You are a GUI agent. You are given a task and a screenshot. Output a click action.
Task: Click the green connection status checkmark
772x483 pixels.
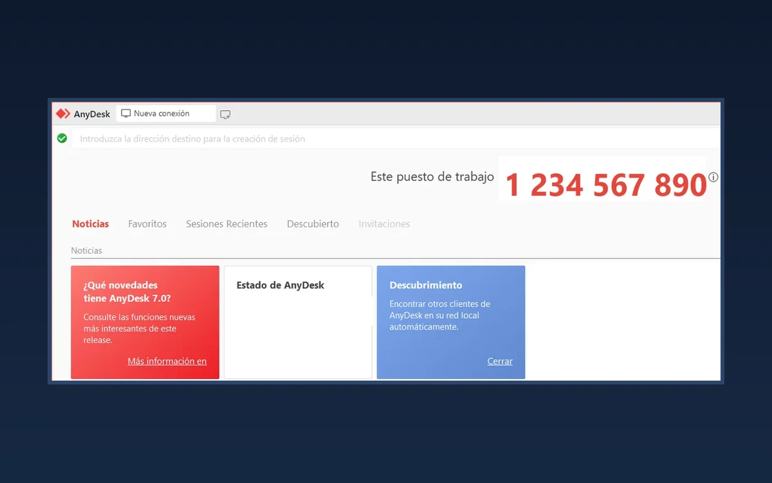pyautogui.click(x=62, y=138)
